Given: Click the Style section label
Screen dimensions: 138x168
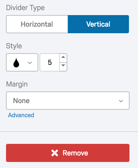Looking at the screenshot, I should click(14, 46).
